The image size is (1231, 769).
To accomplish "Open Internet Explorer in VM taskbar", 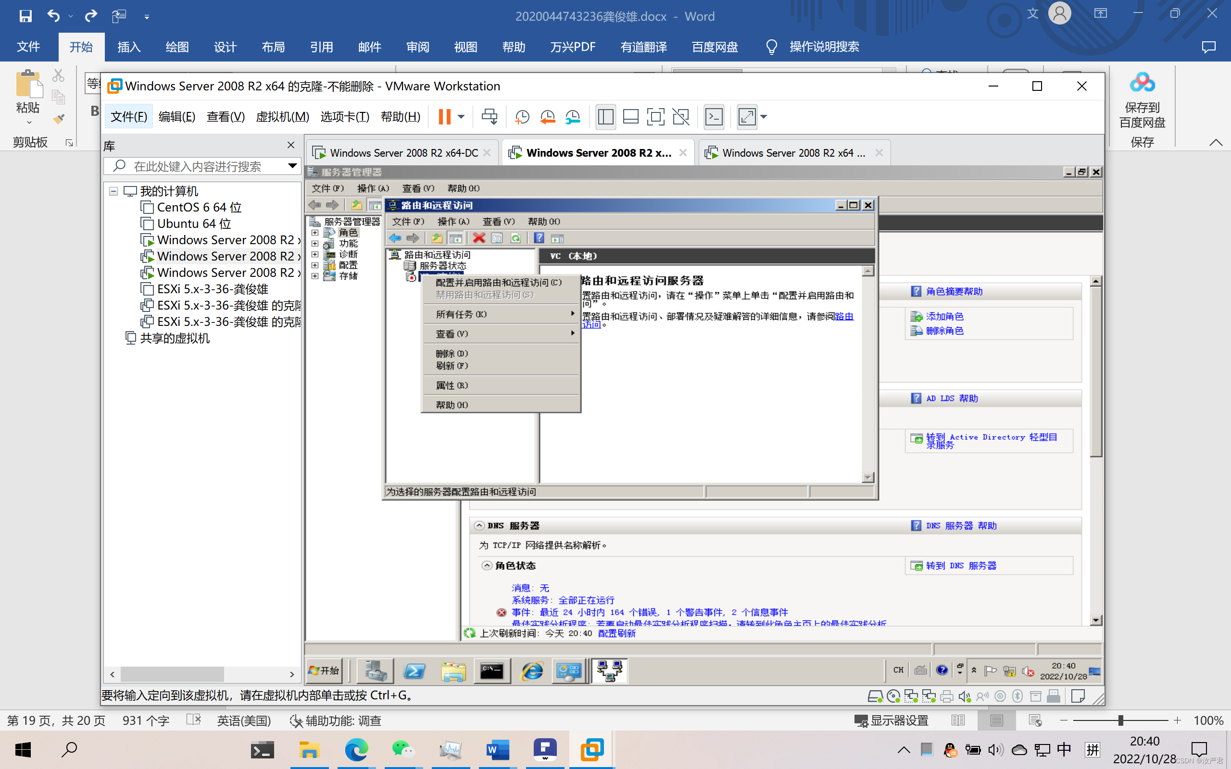I will click(x=532, y=671).
